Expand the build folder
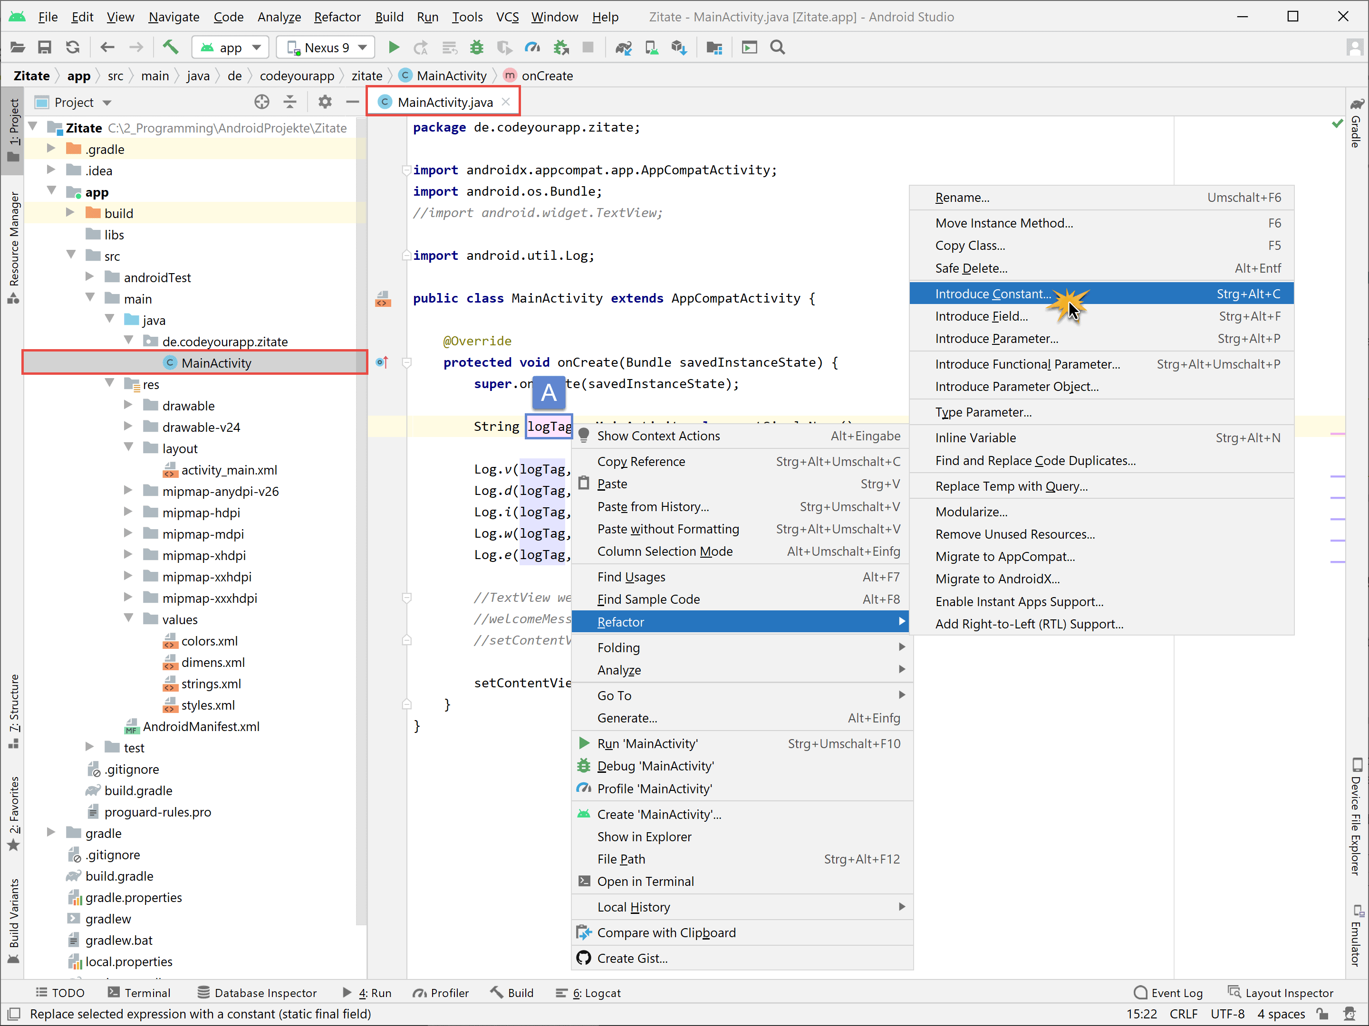This screenshot has width=1369, height=1026. [70, 213]
